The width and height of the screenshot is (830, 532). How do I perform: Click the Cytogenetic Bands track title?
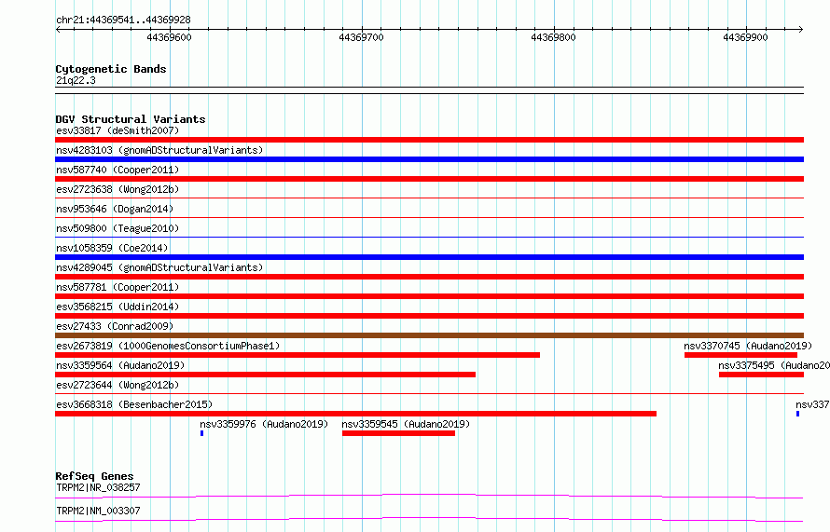(x=111, y=69)
